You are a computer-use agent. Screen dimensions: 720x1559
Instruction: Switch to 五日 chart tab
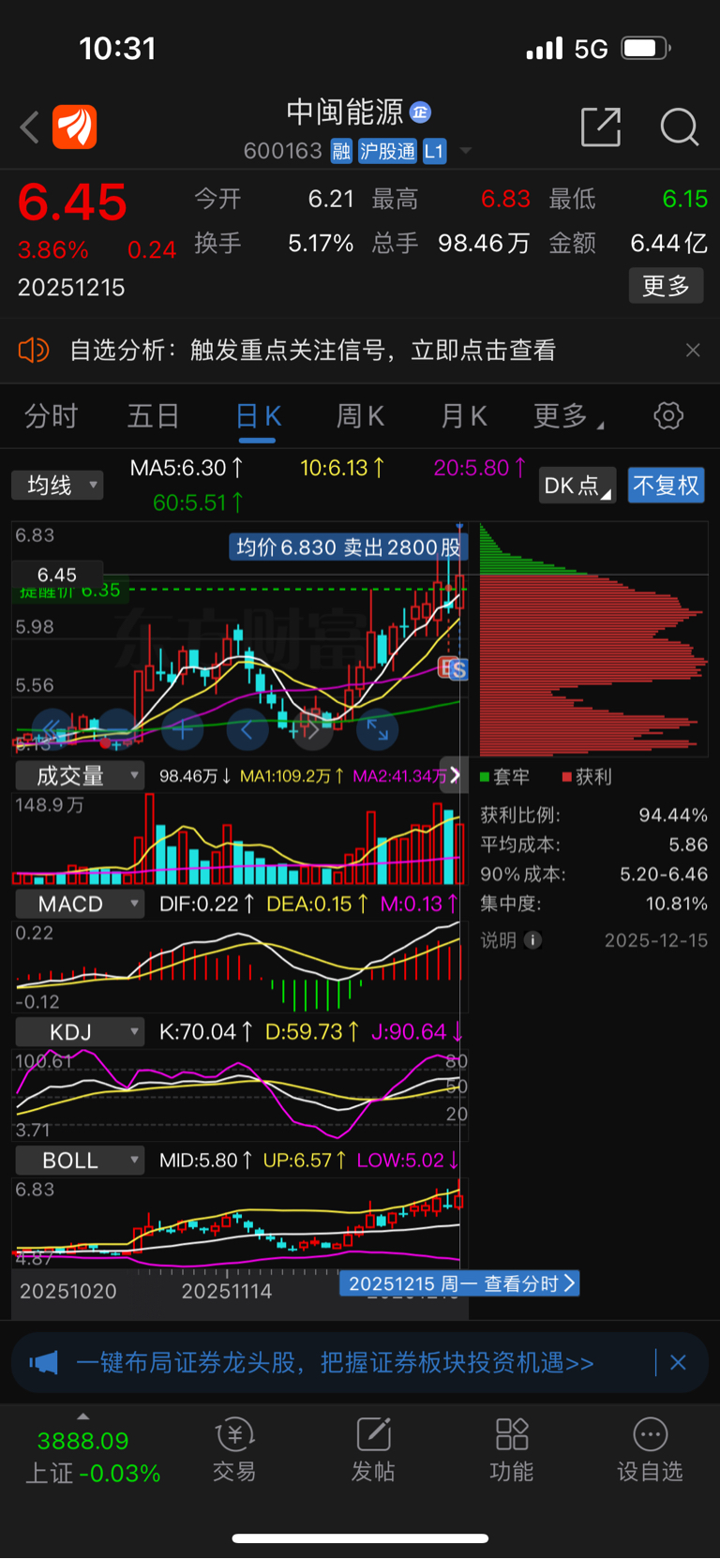coord(153,416)
